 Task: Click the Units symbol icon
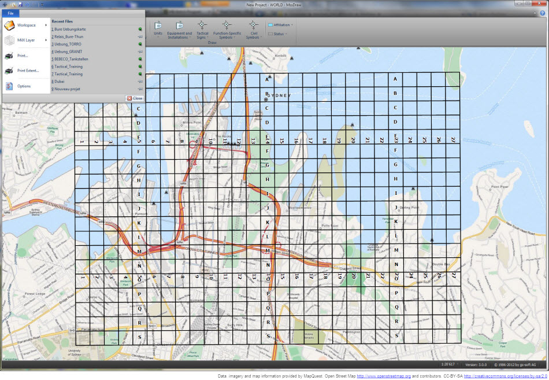[158, 25]
